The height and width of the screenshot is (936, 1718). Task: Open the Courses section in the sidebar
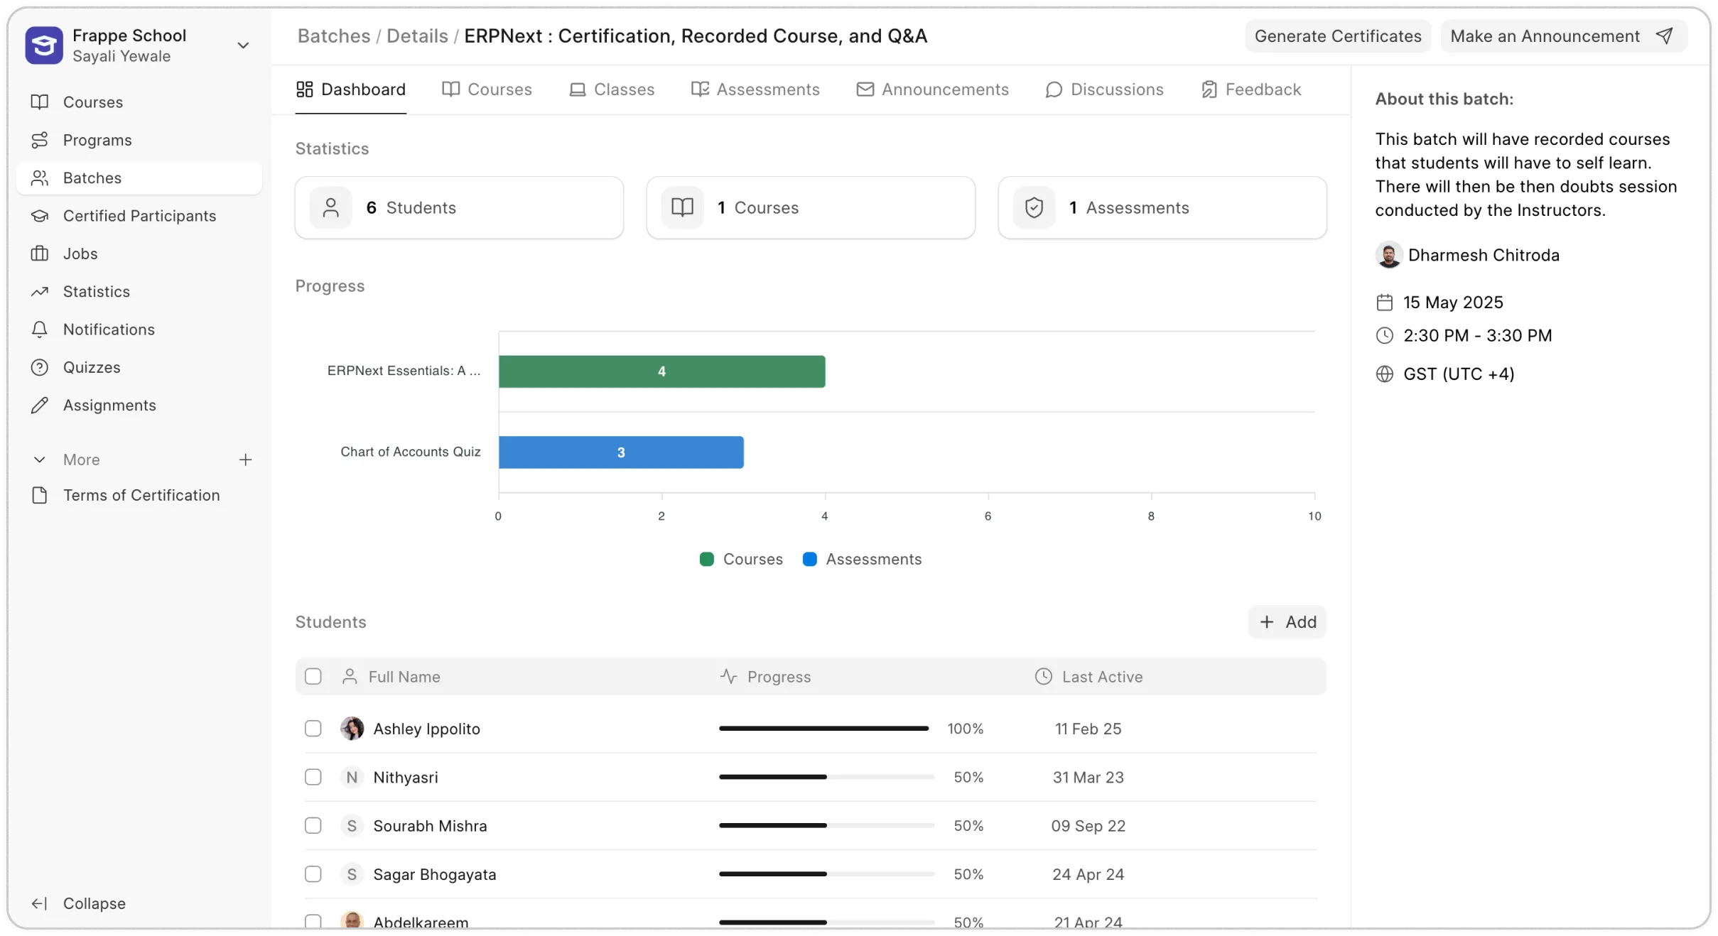pyautogui.click(x=92, y=102)
